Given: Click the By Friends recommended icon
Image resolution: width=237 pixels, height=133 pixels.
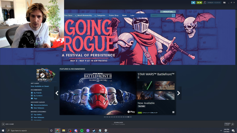Looking at the screenshot, I should (32, 93).
